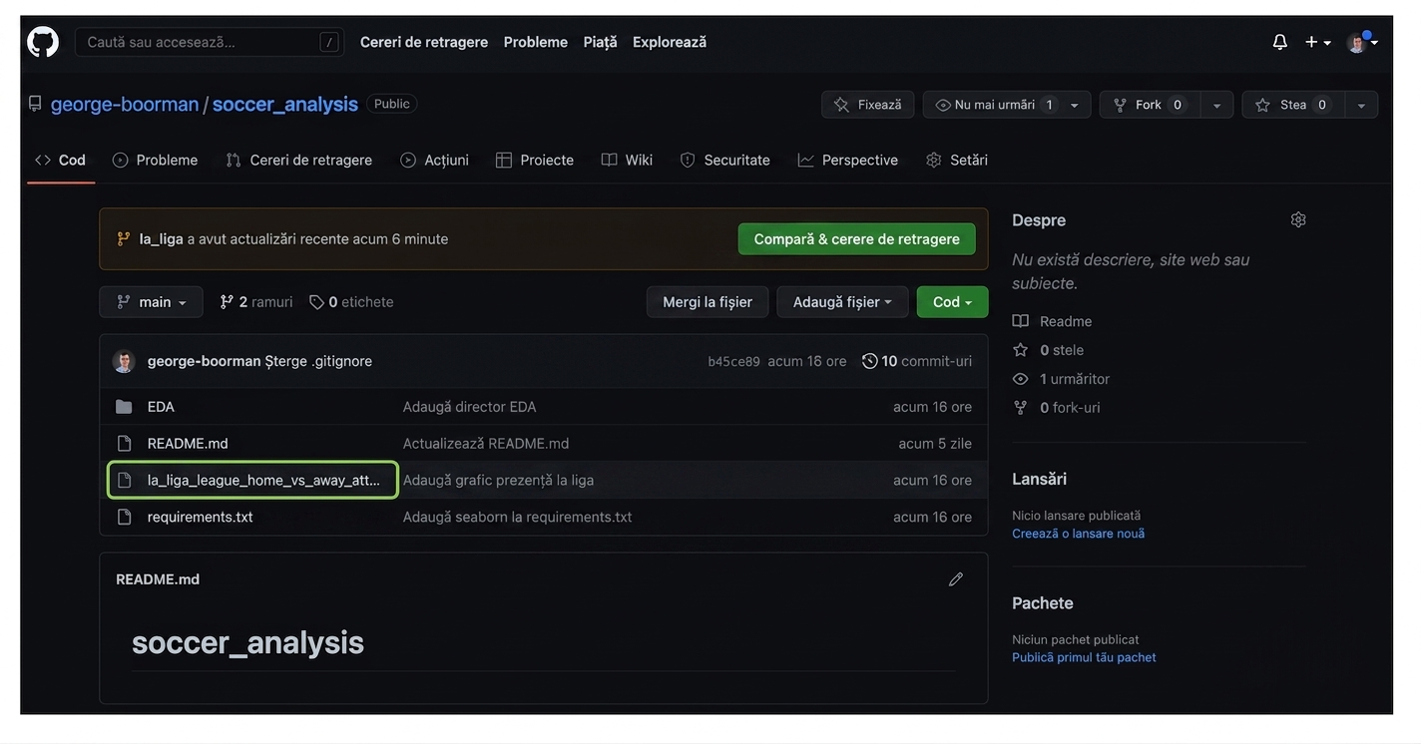Click Compară & cerere de retragere button
The image size is (1421, 744).
click(x=857, y=239)
